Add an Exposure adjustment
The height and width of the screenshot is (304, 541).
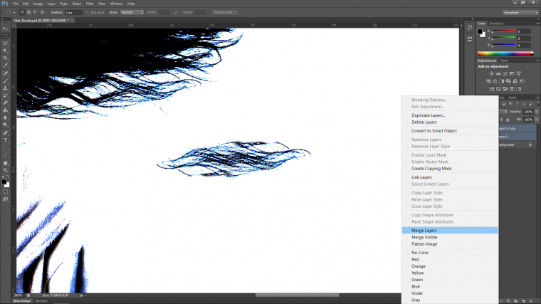512,73
